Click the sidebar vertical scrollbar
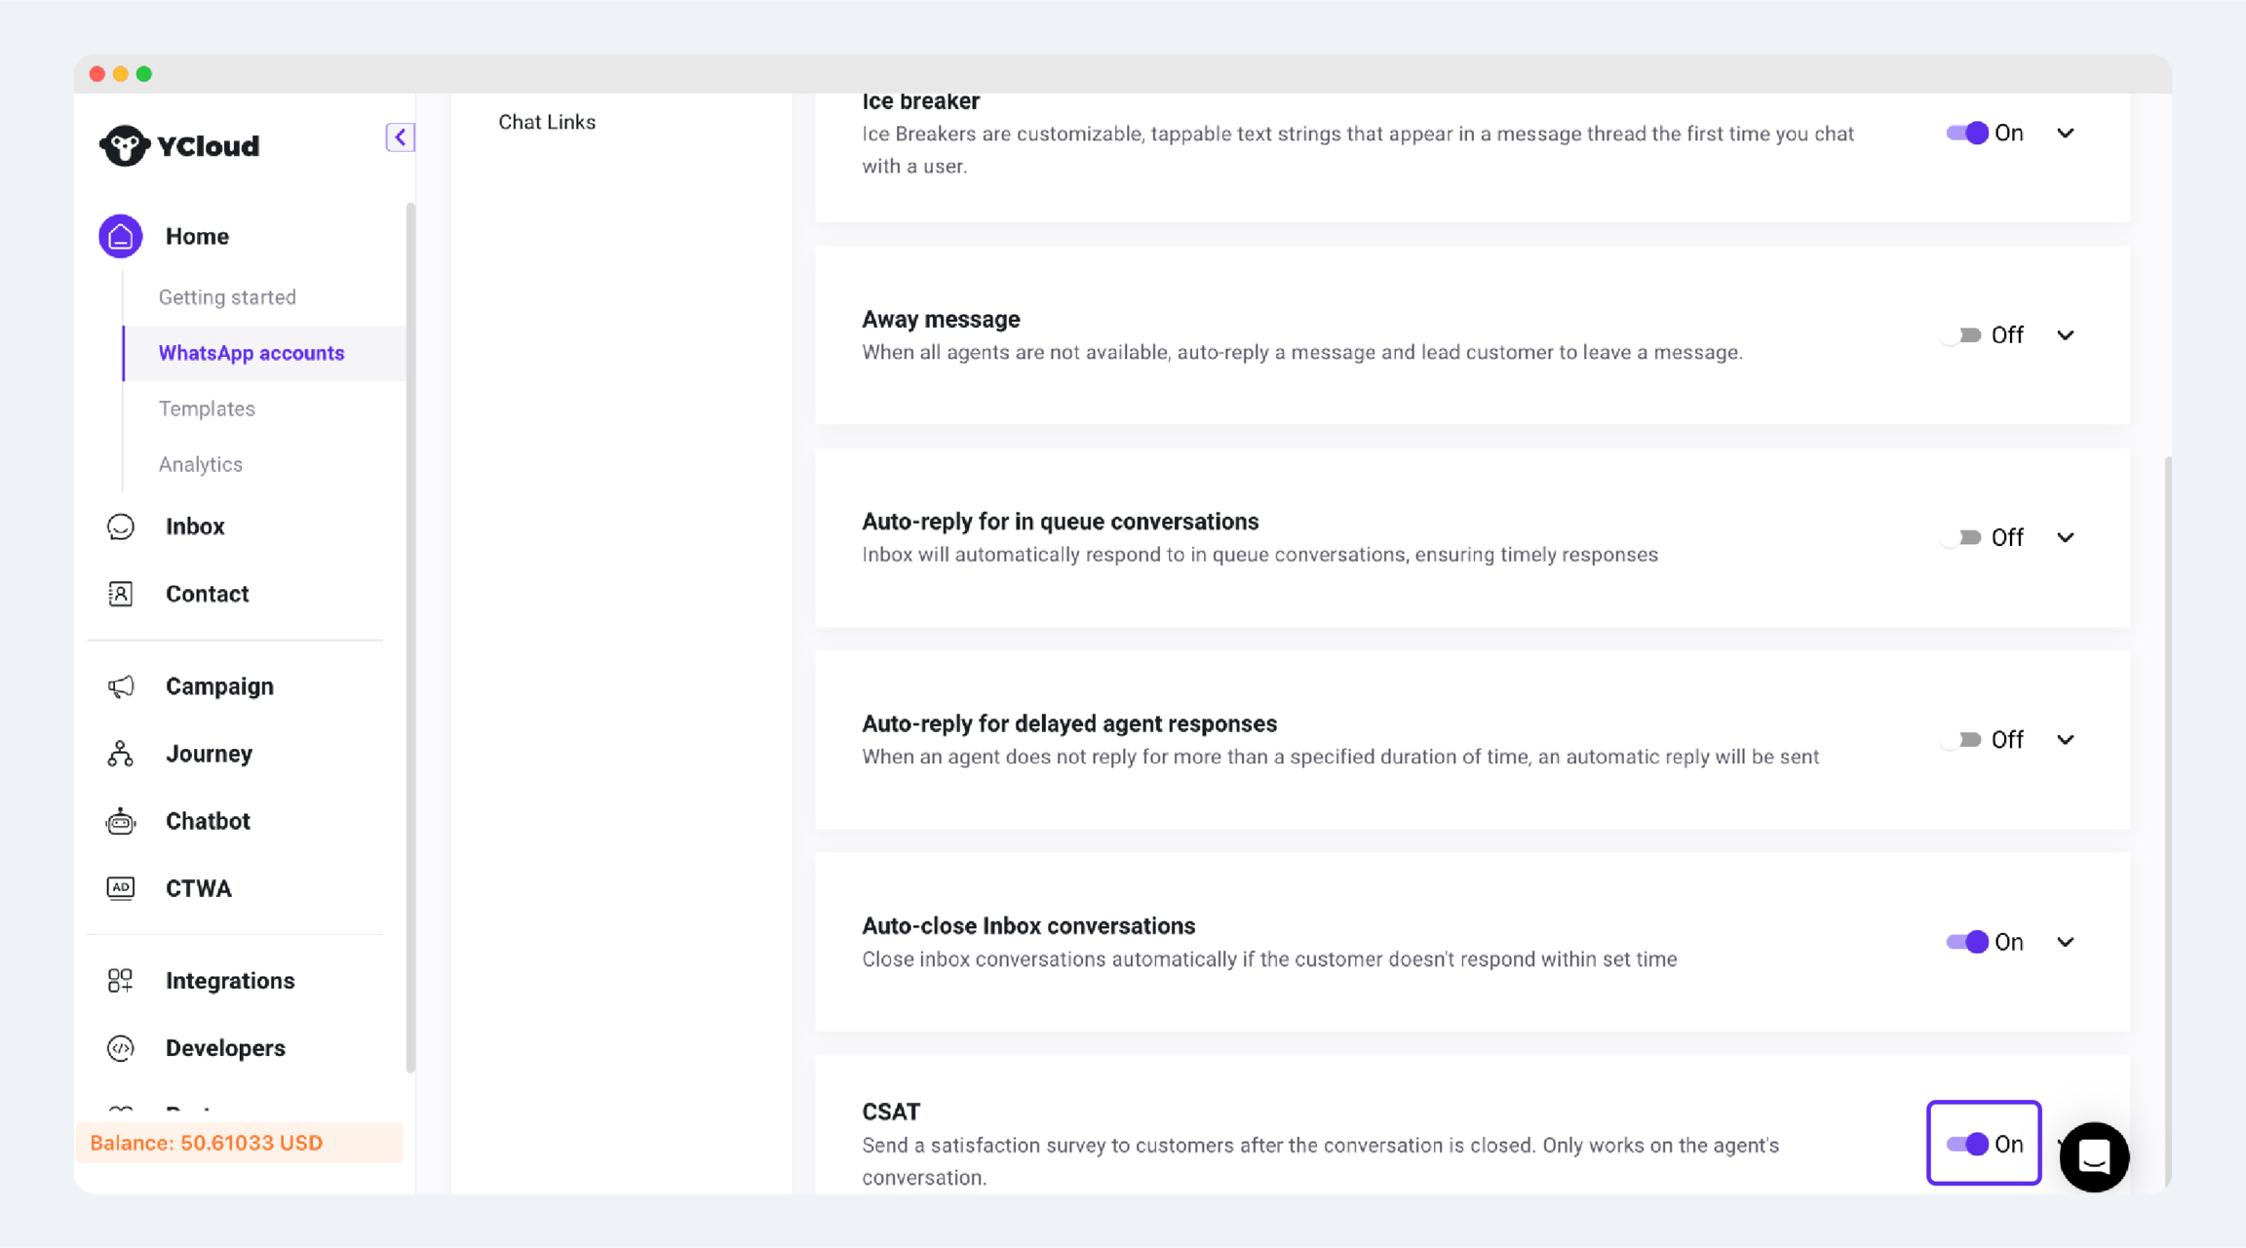 click(410, 634)
